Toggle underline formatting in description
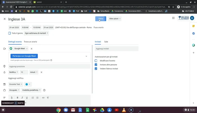197x113 pixels. pos(27,98)
